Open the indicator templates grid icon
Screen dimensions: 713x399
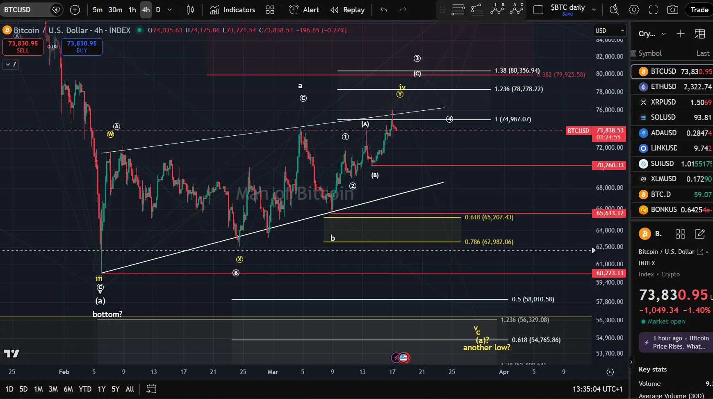tap(270, 10)
